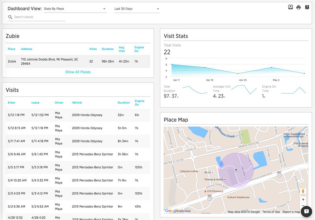Open Terms of Use on the map

[271, 212]
